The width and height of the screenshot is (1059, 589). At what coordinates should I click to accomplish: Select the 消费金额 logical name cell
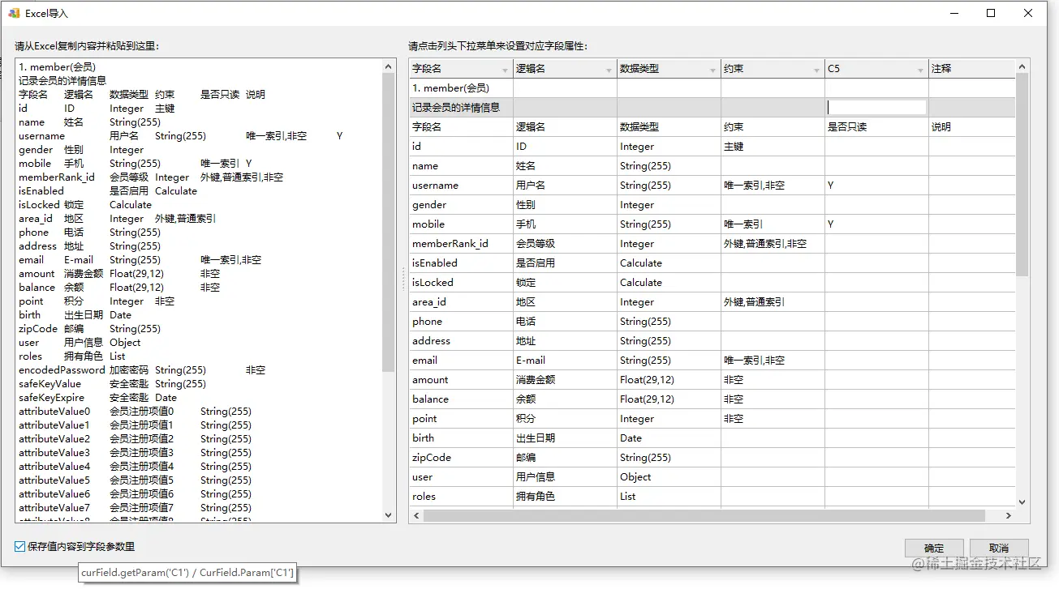tap(565, 379)
